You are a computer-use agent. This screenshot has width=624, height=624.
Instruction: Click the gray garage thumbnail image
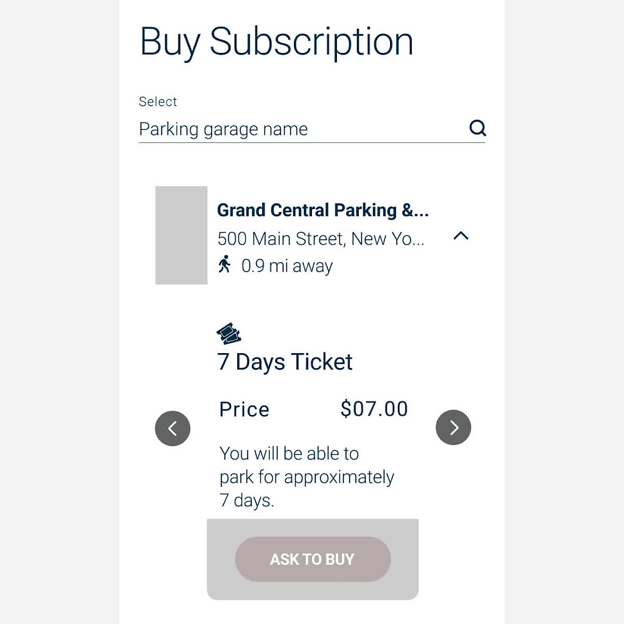pos(181,235)
